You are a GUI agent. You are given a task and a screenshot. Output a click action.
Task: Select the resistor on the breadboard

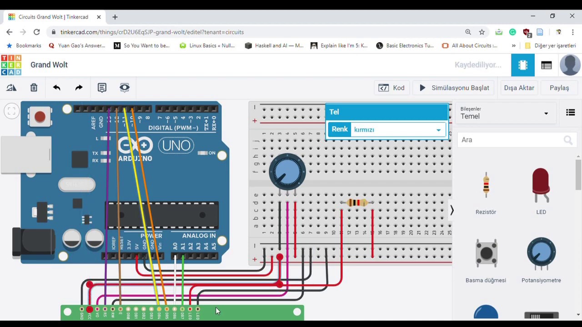click(x=357, y=203)
